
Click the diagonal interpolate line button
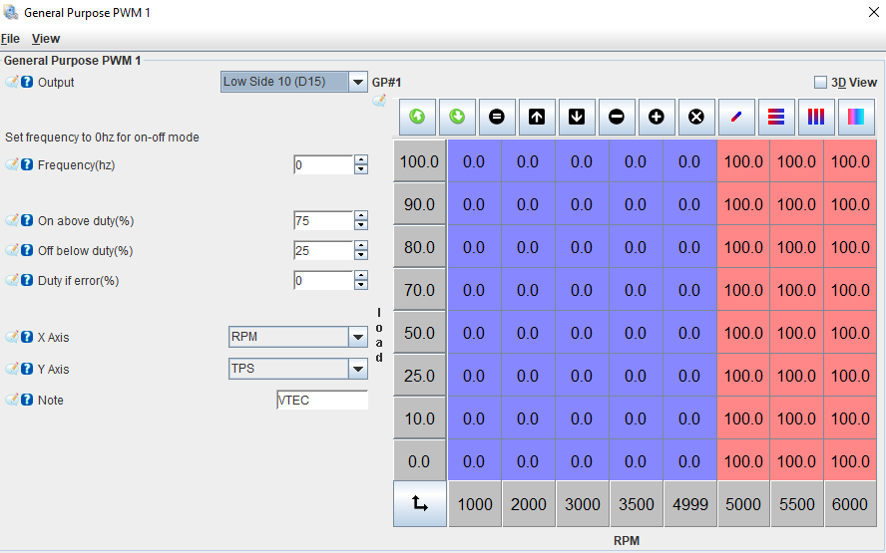736,117
